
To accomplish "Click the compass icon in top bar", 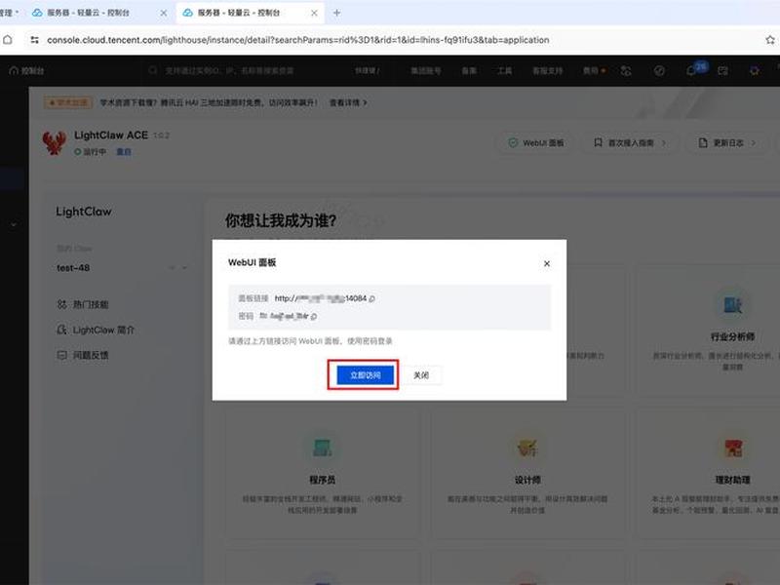I will click(659, 70).
